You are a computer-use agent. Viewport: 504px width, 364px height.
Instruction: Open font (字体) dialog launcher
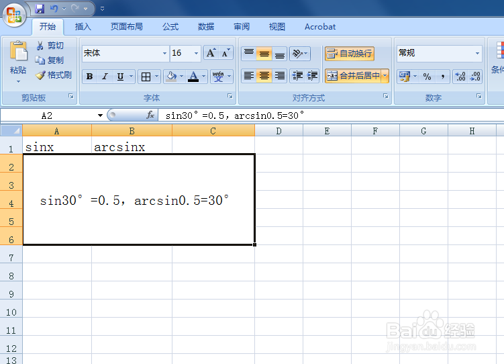pos(230,96)
